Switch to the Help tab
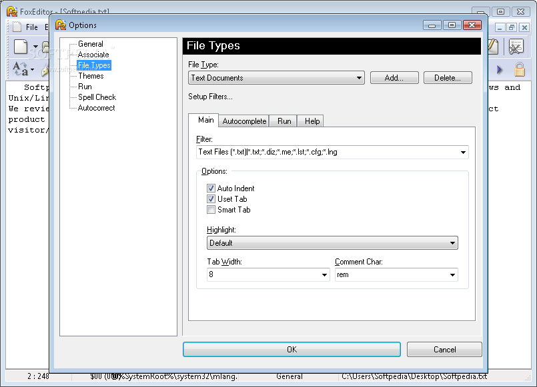537x387 pixels. (x=312, y=121)
